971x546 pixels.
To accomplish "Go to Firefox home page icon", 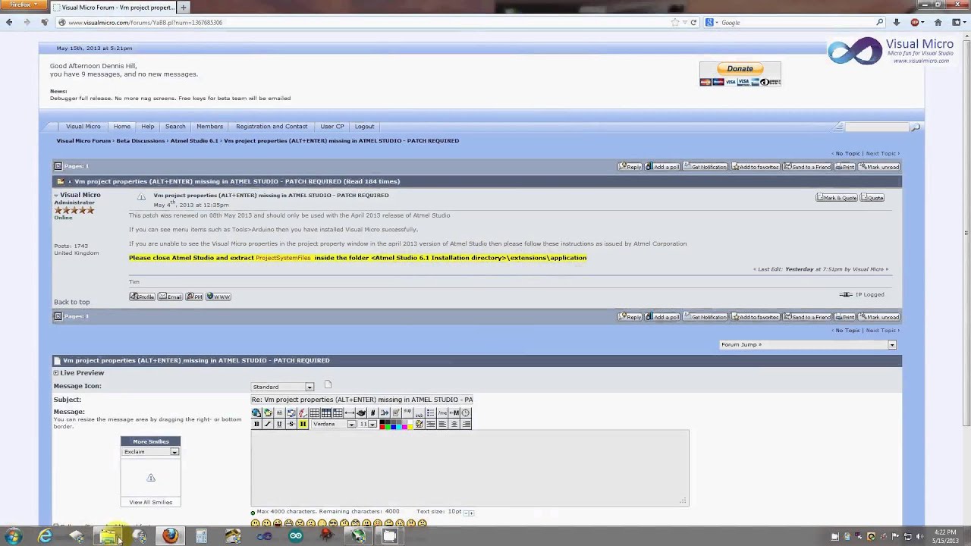I will [x=938, y=22].
